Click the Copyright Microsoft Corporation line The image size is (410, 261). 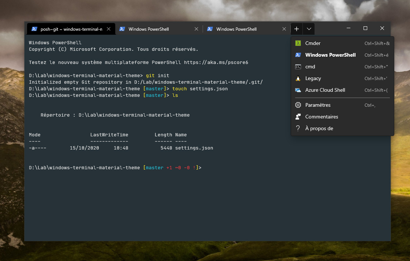point(113,49)
